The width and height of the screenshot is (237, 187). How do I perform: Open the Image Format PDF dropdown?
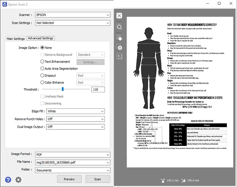click(x=73, y=155)
